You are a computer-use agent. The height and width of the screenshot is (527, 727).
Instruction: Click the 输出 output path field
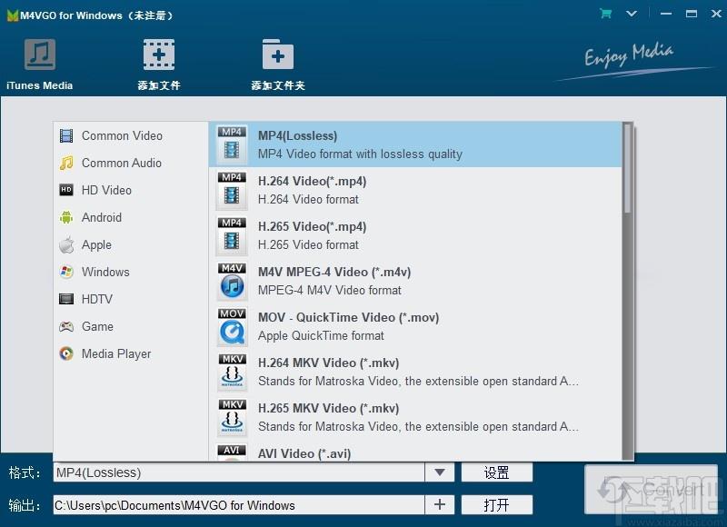click(x=239, y=505)
